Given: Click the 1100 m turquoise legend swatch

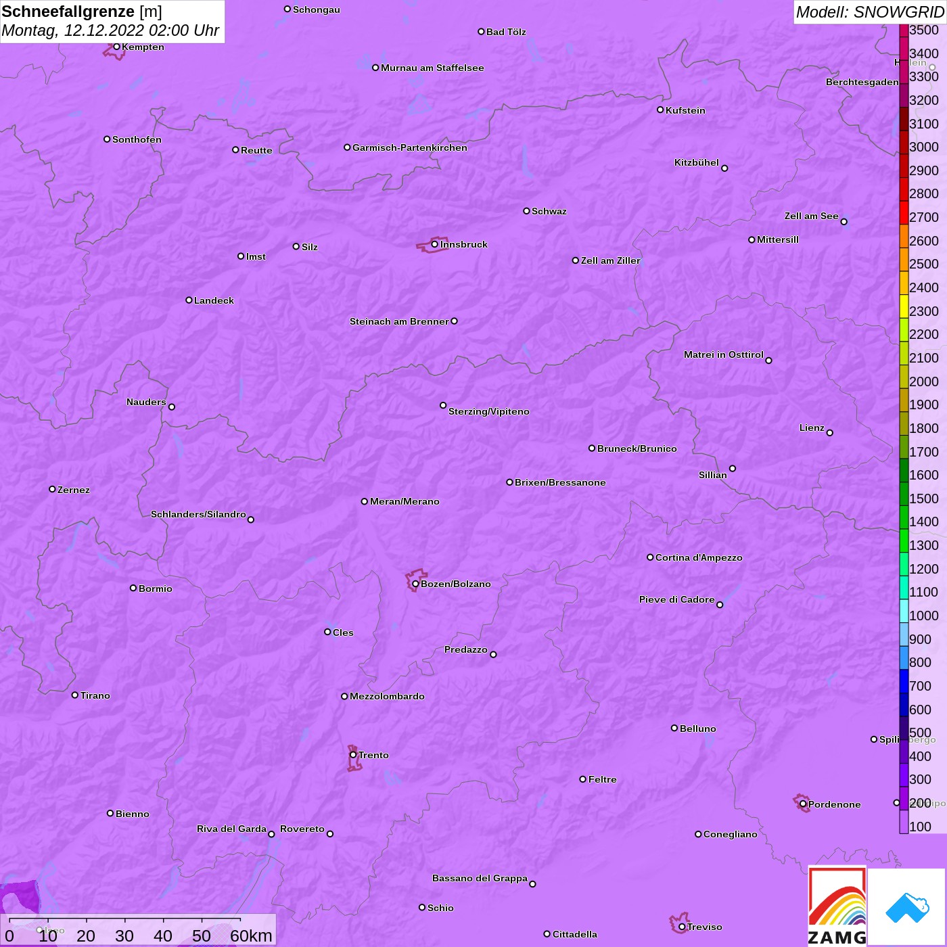Looking at the screenshot, I should [x=904, y=588].
